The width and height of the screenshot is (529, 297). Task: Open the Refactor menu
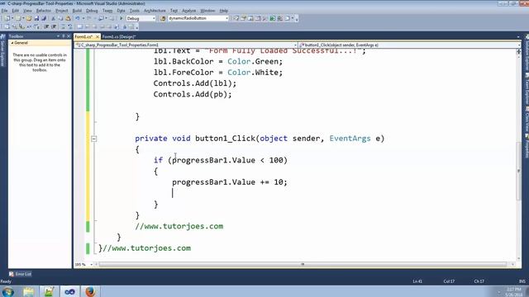tap(44, 11)
